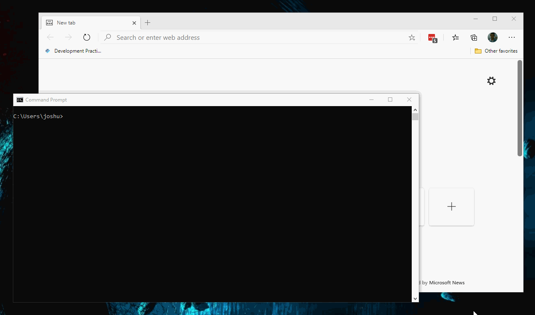Open the Other favorites folder

(x=496, y=51)
